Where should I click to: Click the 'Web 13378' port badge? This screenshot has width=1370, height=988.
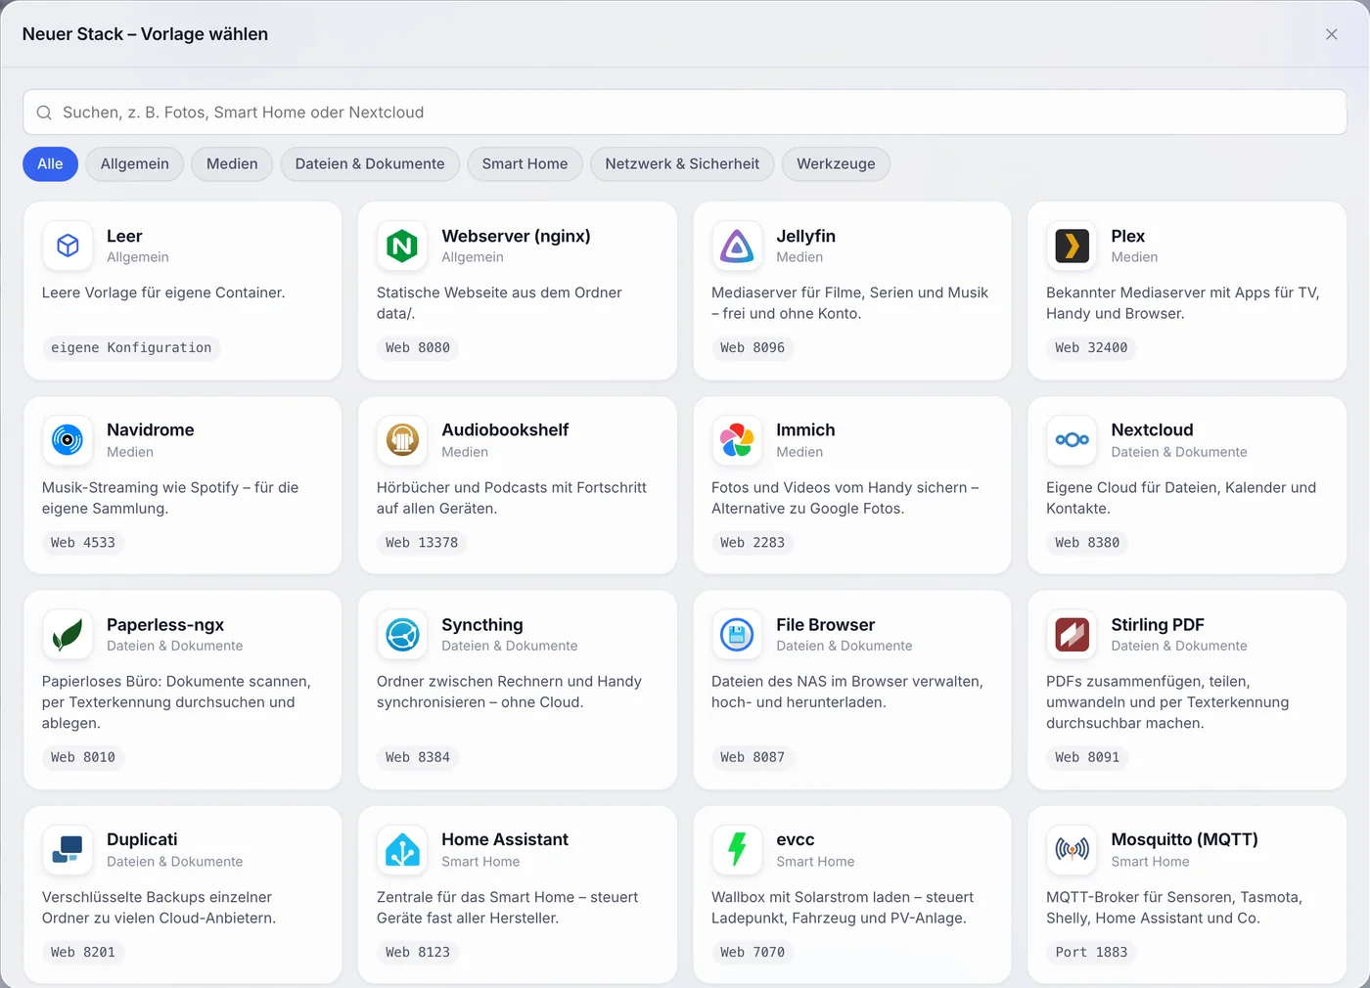(x=422, y=542)
